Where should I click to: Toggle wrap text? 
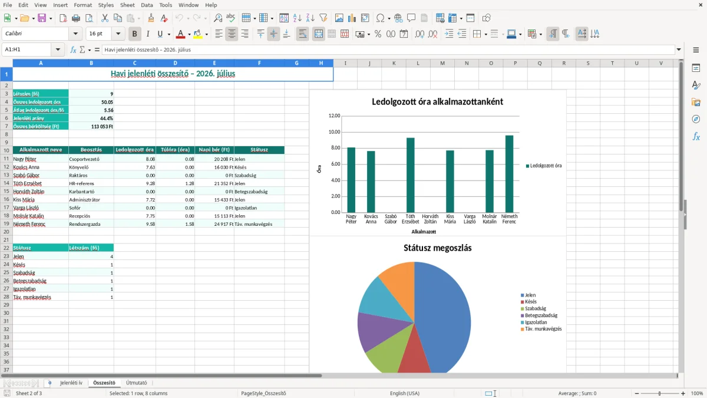pyautogui.click(x=303, y=34)
